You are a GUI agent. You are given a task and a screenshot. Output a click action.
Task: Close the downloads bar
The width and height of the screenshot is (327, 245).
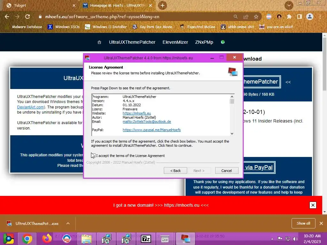(321, 223)
